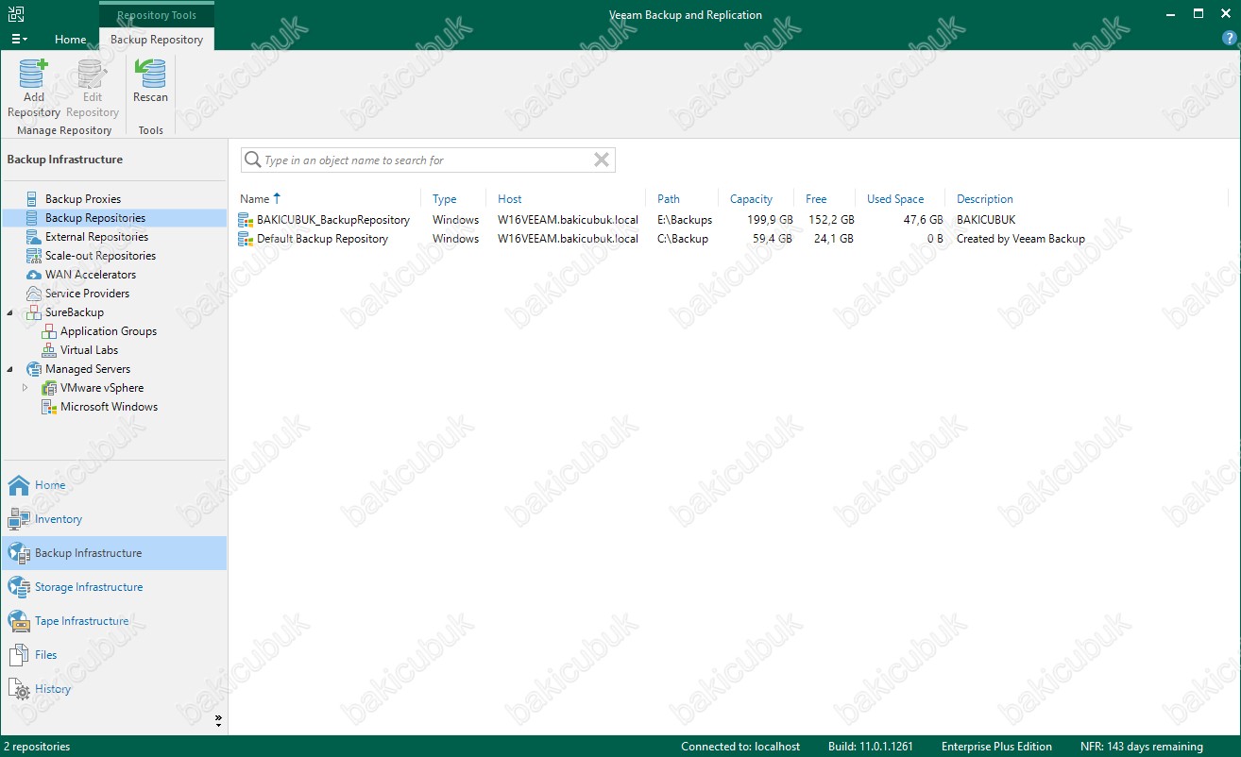Clear the search box with X
Image resolution: width=1241 pixels, height=757 pixels.
pos(601,160)
